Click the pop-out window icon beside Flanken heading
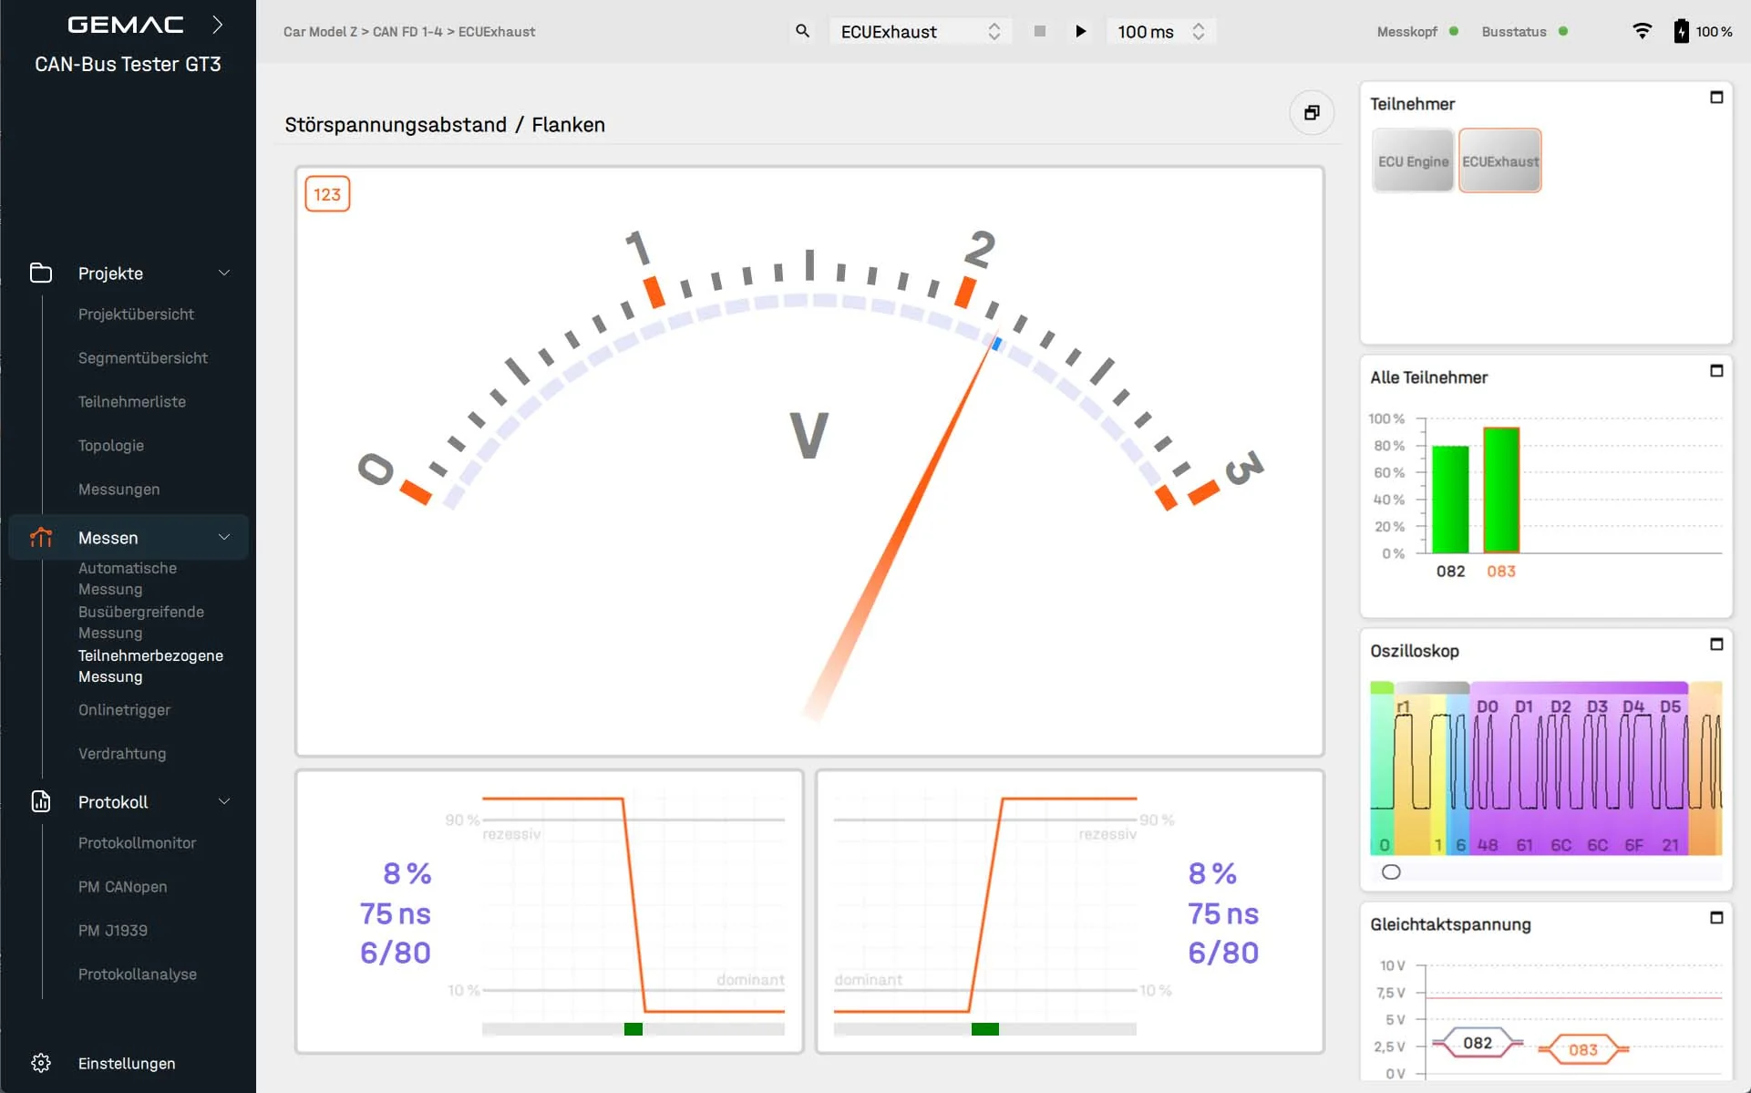 click(1312, 112)
